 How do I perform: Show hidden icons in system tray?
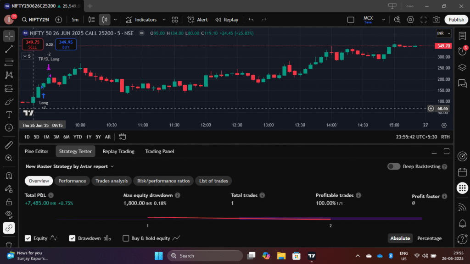[358, 256]
